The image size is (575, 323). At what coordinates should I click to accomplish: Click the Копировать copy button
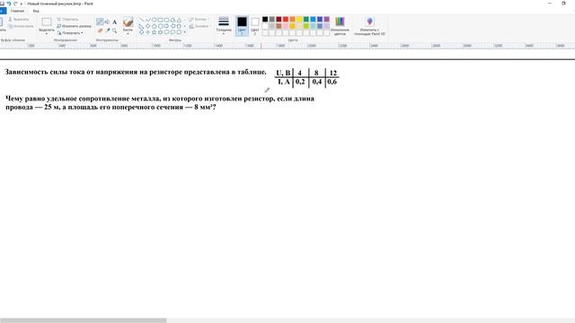click(21, 26)
